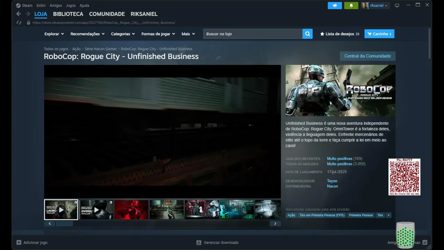Open the Carrinho shopping cart
This screenshot has width=444, height=250.
[x=379, y=34]
